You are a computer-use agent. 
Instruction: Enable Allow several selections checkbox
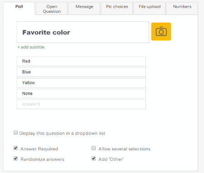(x=94, y=148)
